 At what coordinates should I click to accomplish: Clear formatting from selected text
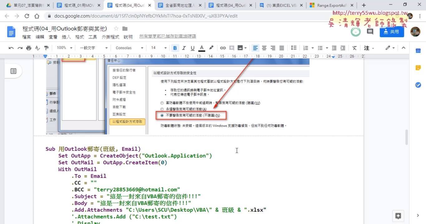pyautogui.click(x=354, y=48)
